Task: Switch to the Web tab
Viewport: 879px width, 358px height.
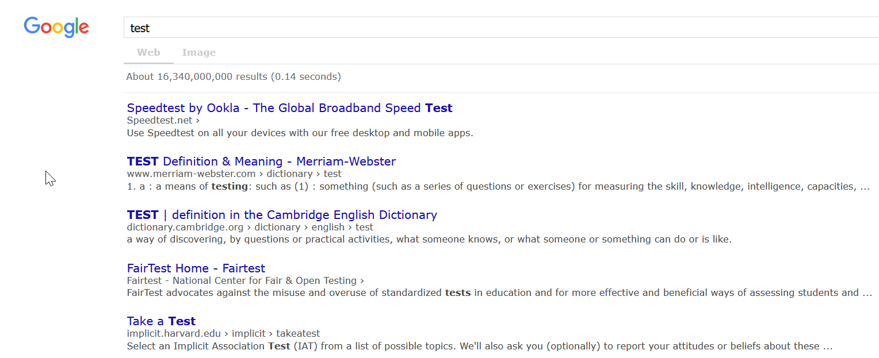Action: (x=148, y=52)
